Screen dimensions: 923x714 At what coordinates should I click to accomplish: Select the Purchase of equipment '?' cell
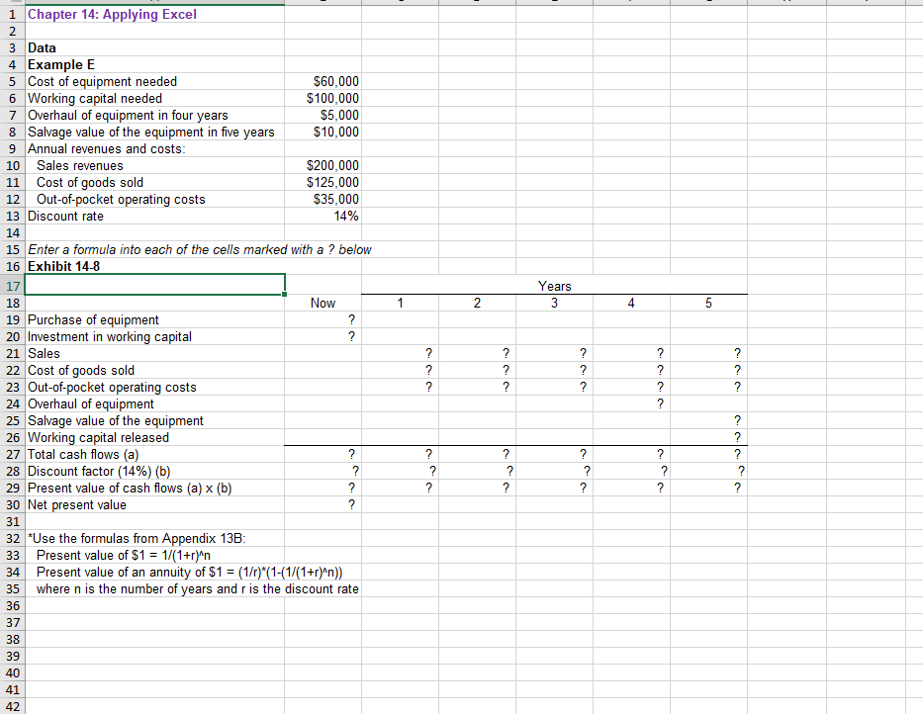(323, 320)
